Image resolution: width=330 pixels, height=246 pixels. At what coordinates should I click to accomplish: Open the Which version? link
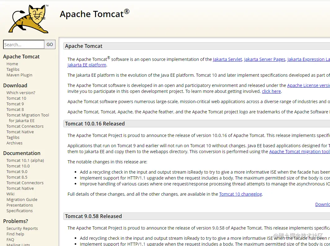pyautogui.click(x=21, y=93)
